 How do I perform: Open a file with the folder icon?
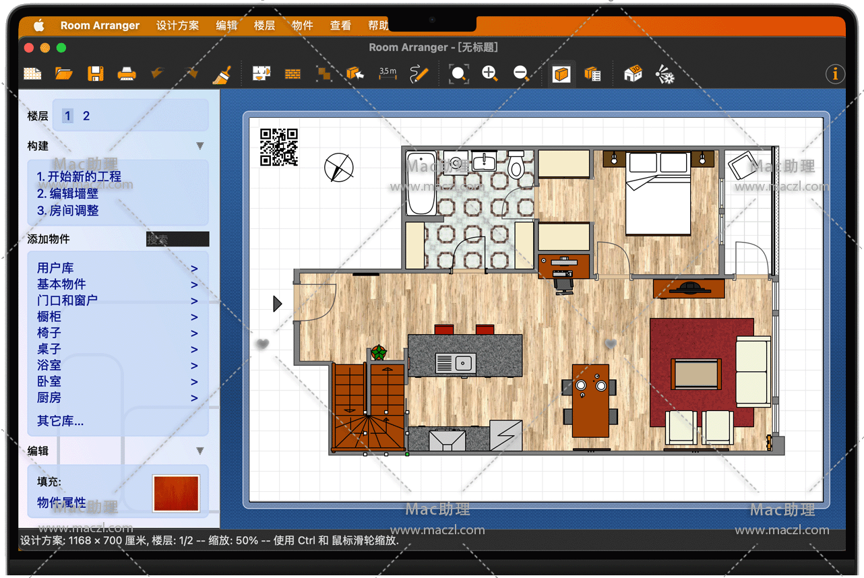pos(64,74)
